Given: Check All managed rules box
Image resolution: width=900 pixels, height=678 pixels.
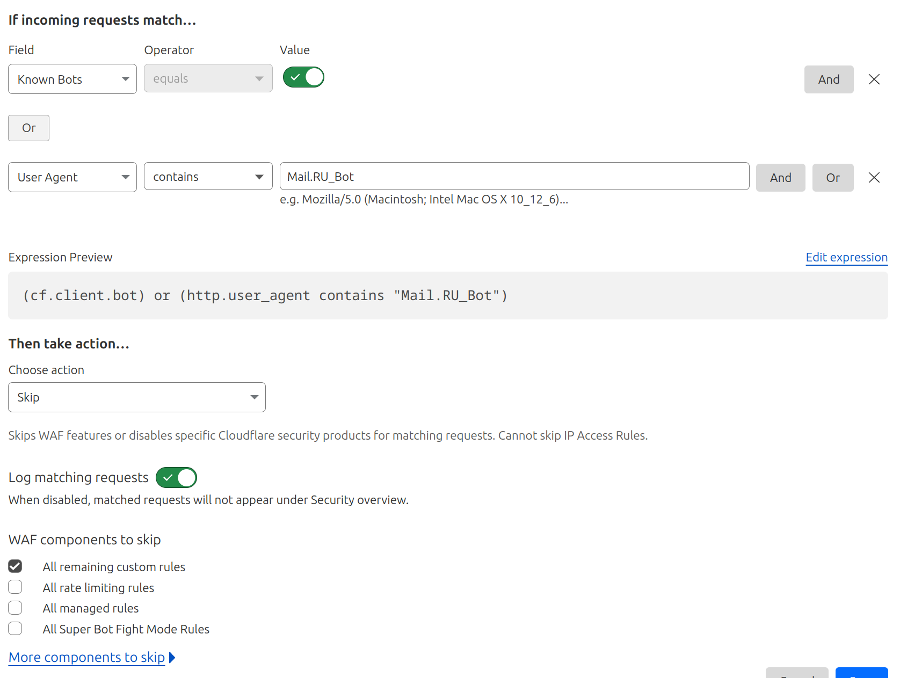Looking at the screenshot, I should point(15,608).
